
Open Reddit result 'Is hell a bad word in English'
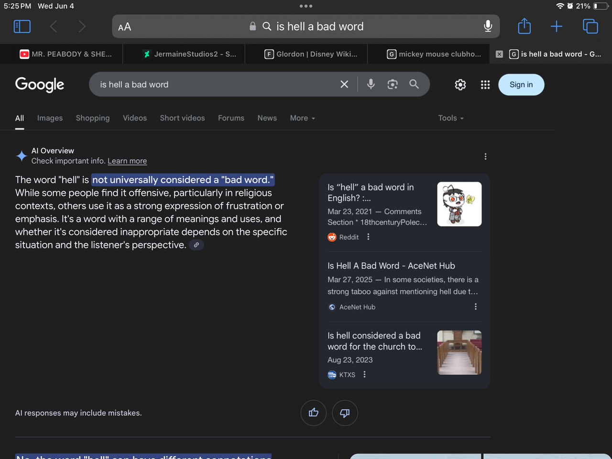tap(371, 193)
